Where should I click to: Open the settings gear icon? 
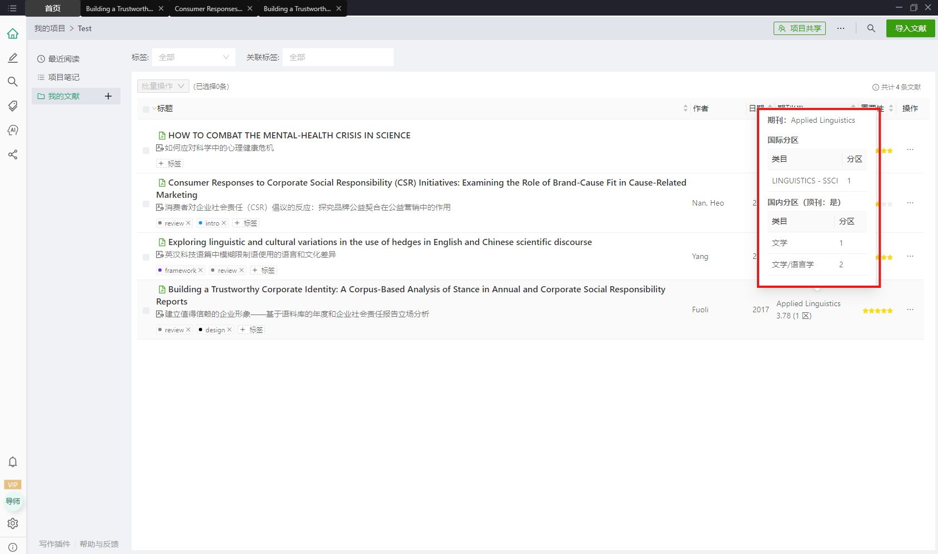click(13, 523)
